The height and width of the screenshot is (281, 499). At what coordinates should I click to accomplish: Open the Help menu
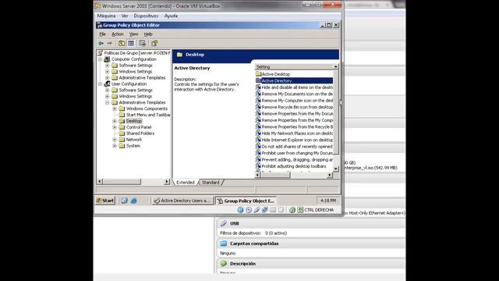[x=148, y=34]
